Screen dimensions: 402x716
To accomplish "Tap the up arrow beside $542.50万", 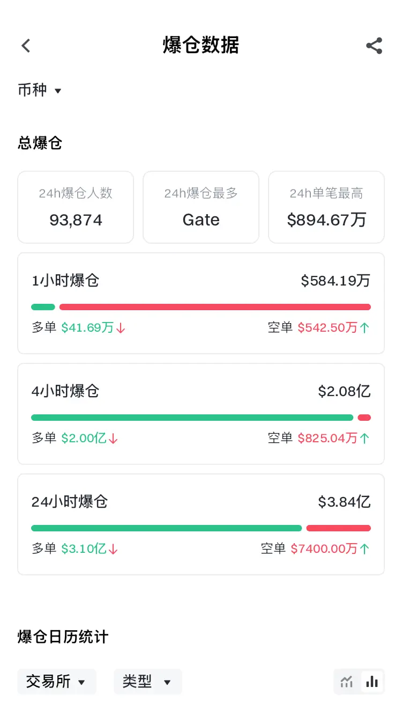I will 364,328.
